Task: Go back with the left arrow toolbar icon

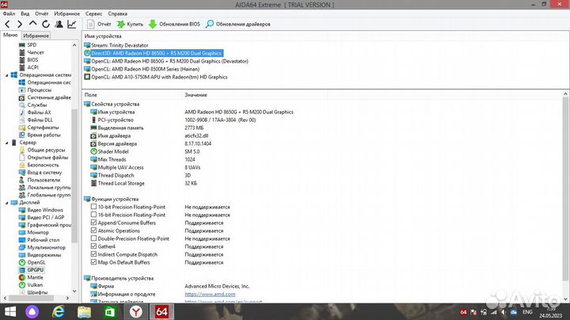Action: click(7, 25)
